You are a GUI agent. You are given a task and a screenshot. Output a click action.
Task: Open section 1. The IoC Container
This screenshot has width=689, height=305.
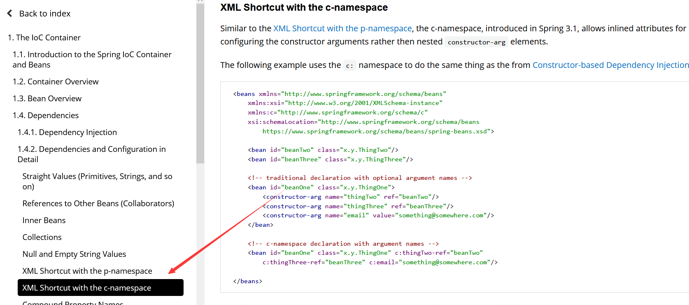coord(44,37)
